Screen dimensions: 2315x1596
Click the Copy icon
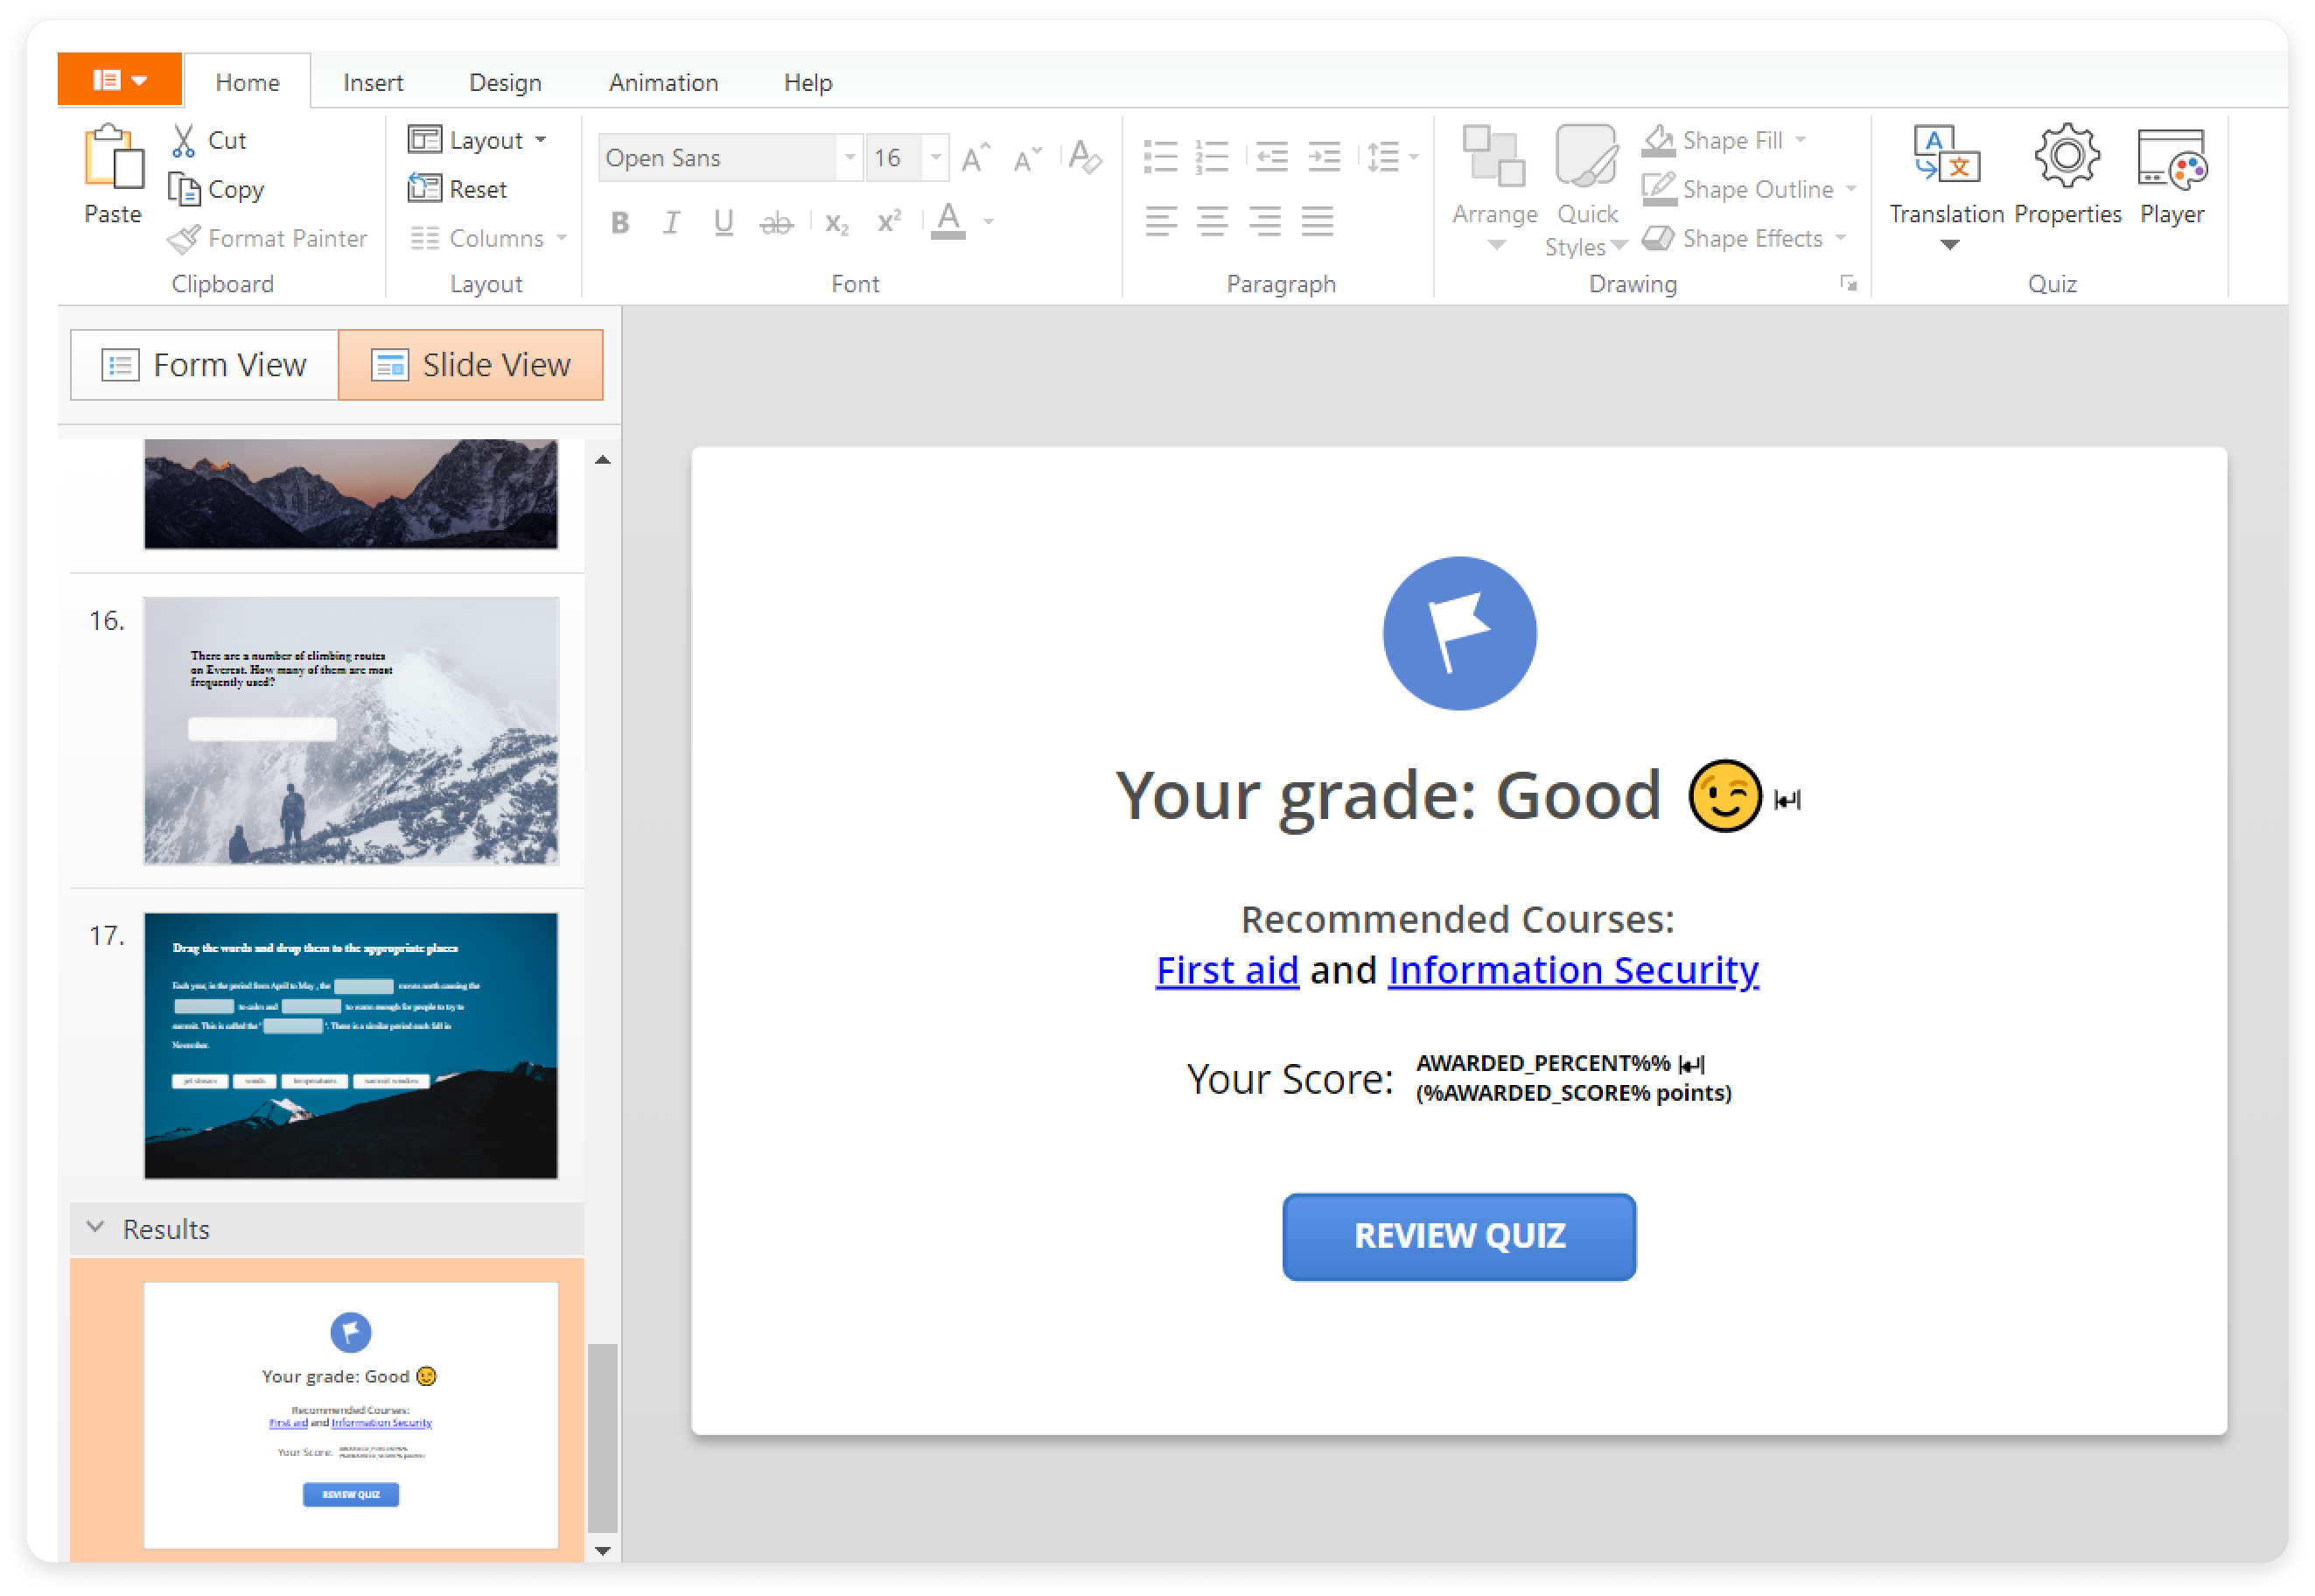click(183, 189)
